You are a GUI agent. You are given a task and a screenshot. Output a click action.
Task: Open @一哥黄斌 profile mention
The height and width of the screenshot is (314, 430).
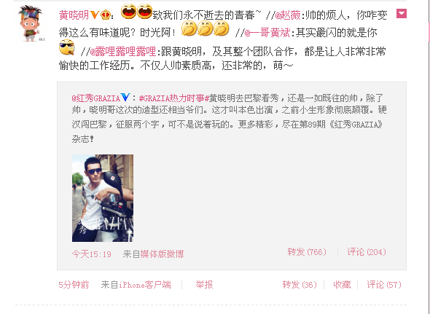coord(267,33)
